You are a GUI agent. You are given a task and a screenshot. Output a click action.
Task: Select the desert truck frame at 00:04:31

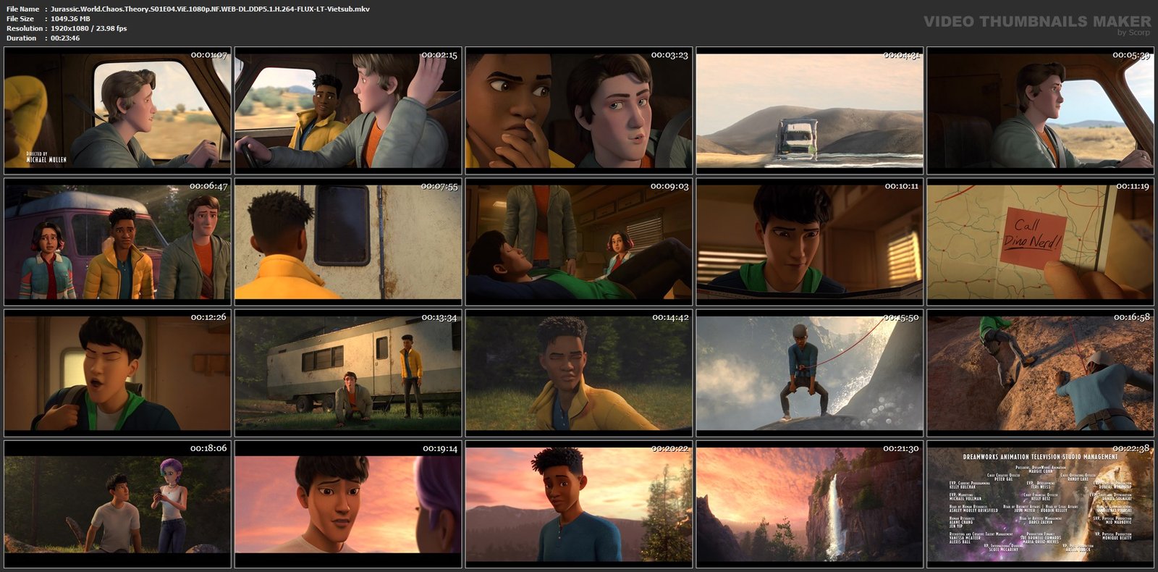tap(809, 111)
